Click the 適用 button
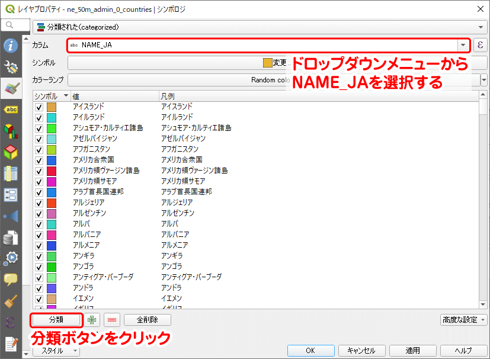 [413, 351]
